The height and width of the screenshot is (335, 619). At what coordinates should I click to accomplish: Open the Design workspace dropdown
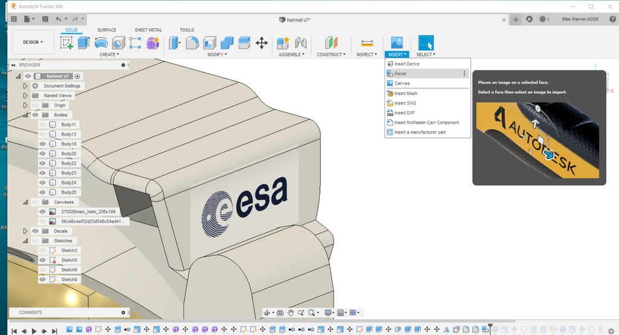point(33,42)
